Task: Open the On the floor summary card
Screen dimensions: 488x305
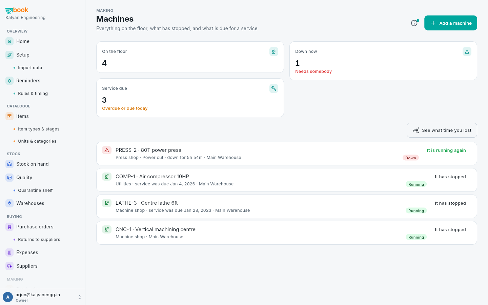Action: (190, 57)
